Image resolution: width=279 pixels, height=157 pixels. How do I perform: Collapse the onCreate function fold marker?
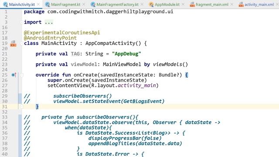tap(21, 75)
